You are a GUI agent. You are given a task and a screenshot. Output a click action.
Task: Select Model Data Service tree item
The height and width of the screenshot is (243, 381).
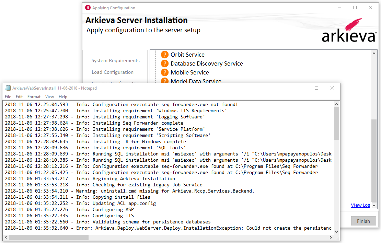(196, 81)
